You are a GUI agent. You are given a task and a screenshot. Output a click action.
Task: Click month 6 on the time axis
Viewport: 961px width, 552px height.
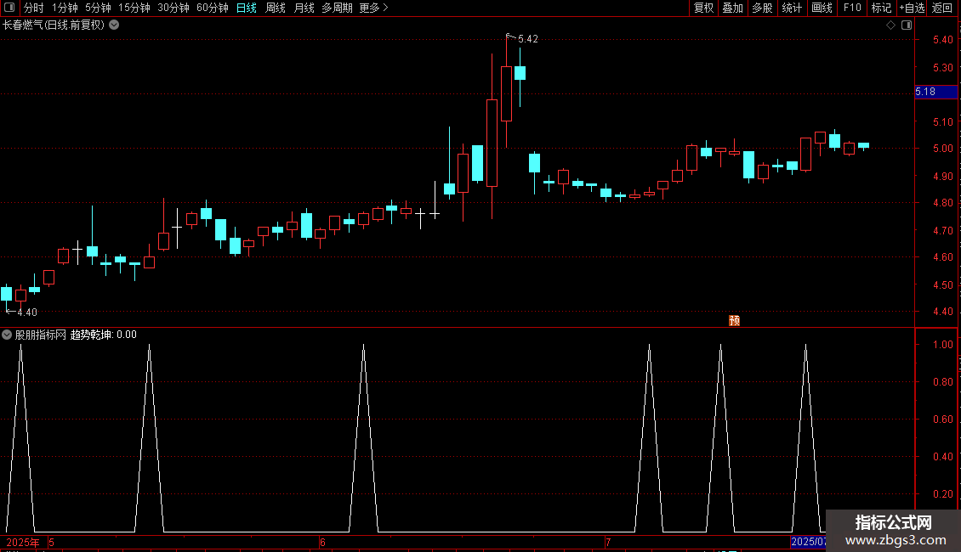pos(322,542)
